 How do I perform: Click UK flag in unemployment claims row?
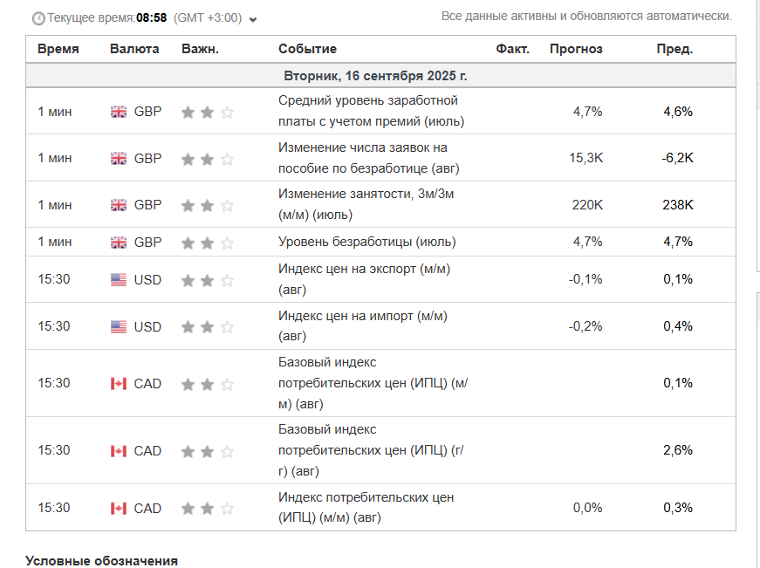tap(119, 159)
